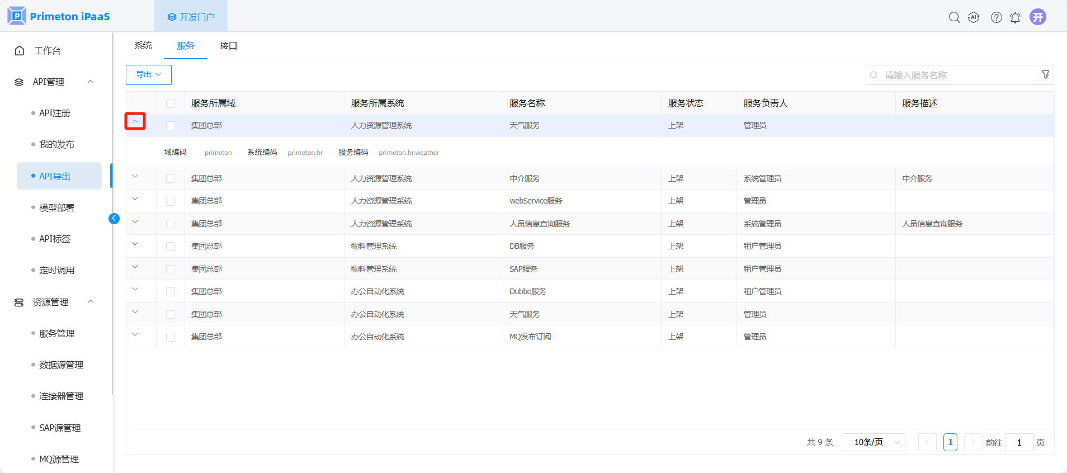Toggle the select-all checkbox in table header
The width and height of the screenshot is (1067, 473).
pos(171,103)
